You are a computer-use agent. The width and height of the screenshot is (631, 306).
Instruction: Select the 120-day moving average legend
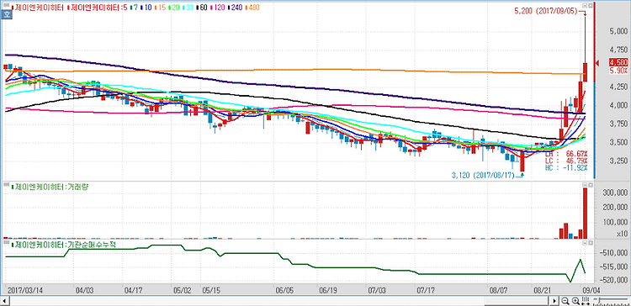[x=217, y=8]
